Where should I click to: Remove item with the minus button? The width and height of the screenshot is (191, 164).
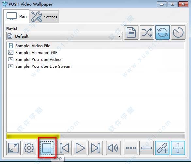tap(147, 148)
